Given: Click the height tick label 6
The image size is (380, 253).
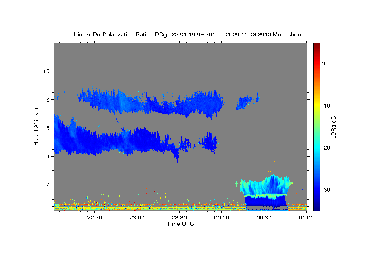Looking at the screenshot, I should click(x=48, y=128).
